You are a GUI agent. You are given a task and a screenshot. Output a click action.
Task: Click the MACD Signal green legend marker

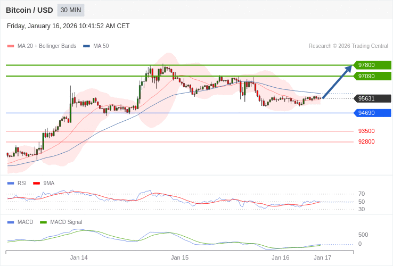pyautogui.click(x=43, y=222)
